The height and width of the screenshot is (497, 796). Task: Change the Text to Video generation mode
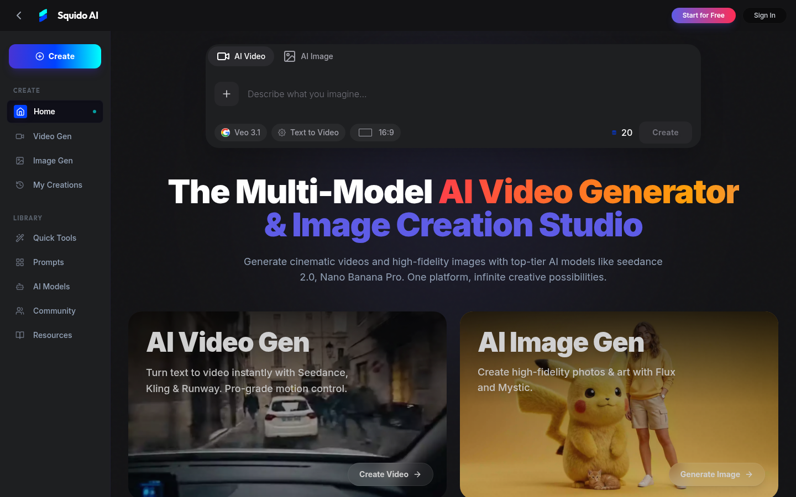click(x=308, y=133)
